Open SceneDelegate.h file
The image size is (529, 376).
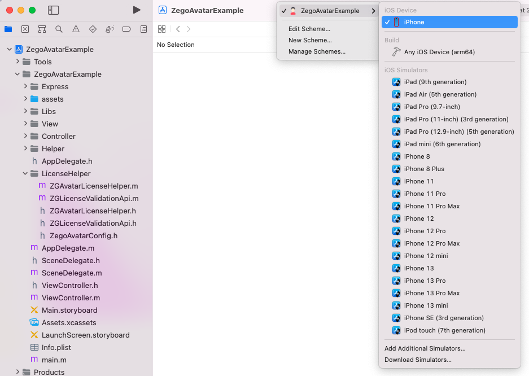click(71, 261)
